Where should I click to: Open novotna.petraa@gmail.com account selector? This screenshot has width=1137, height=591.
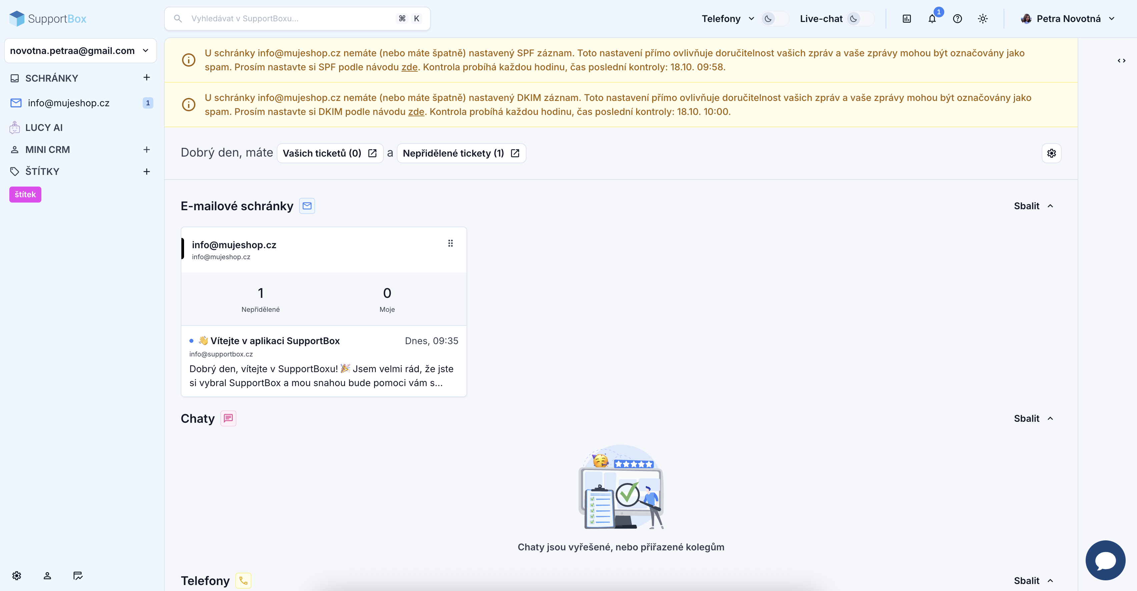tap(80, 51)
